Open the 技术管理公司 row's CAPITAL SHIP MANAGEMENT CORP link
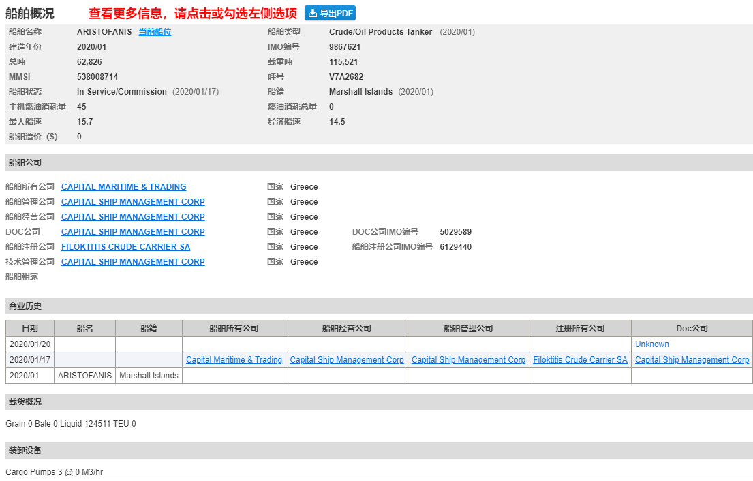753x481 pixels. click(x=133, y=262)
